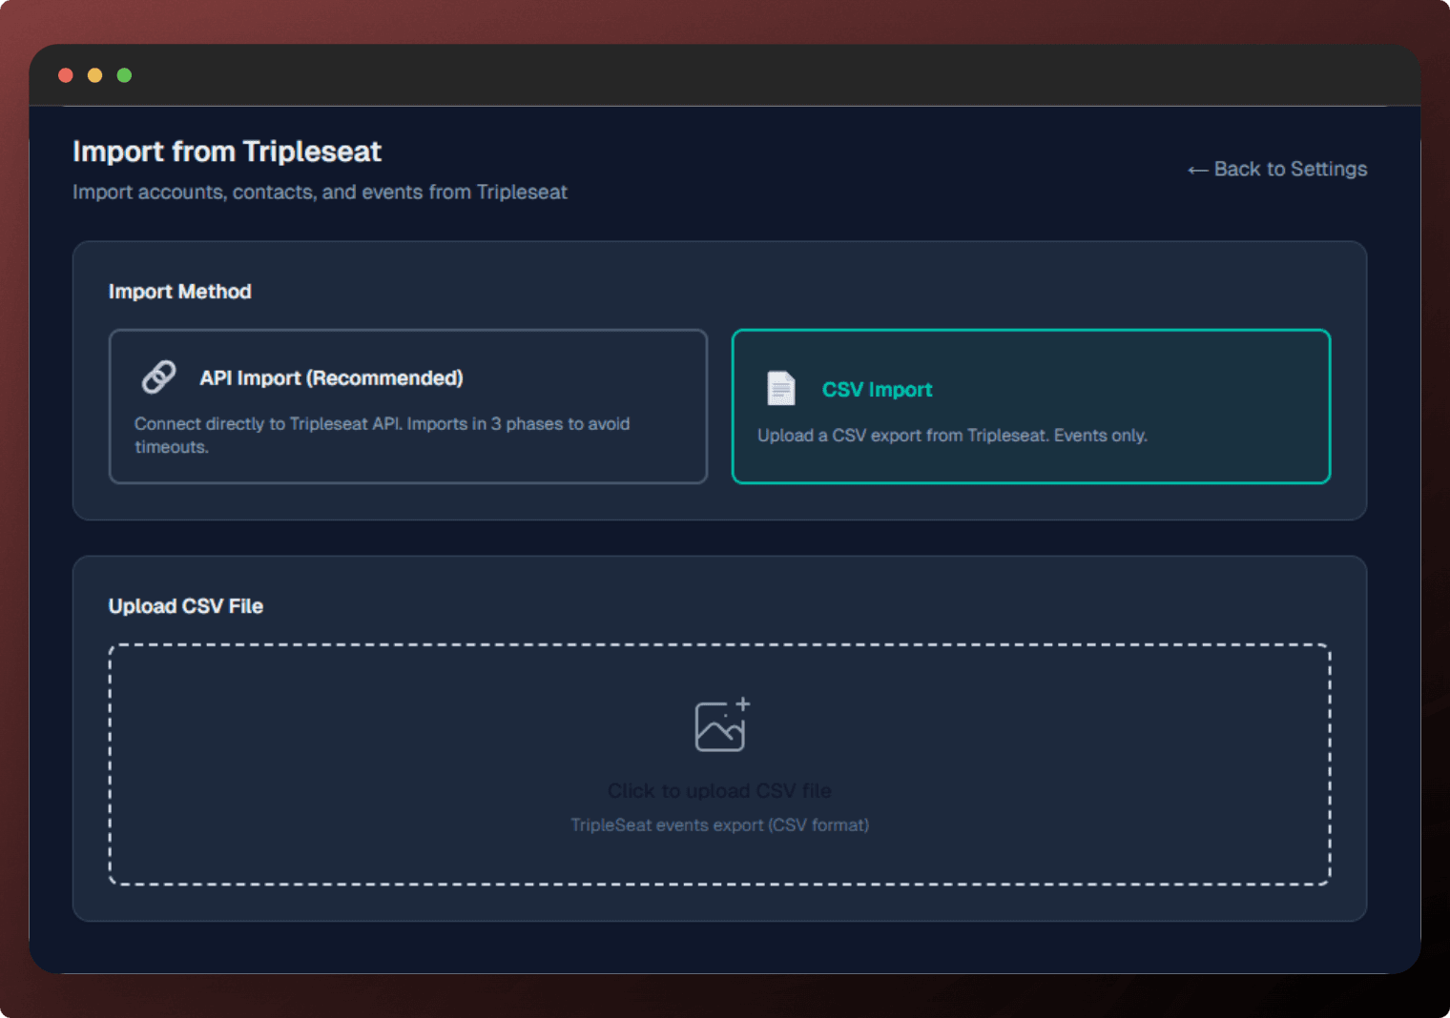Image resolution: width=1450 pixels, height=1018 pixels.
Task: Select the API Import (Recommended) option card
Action: (x=408, y=407)
